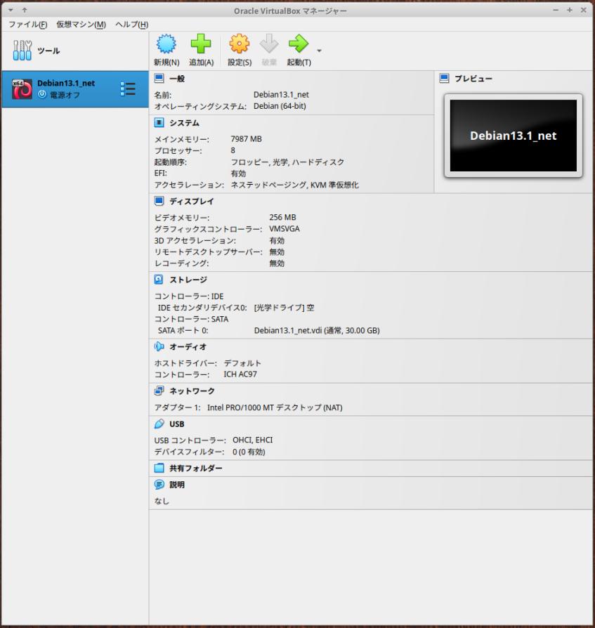
Task: Click the USB section plug icon
Action: tap(159, 424)
